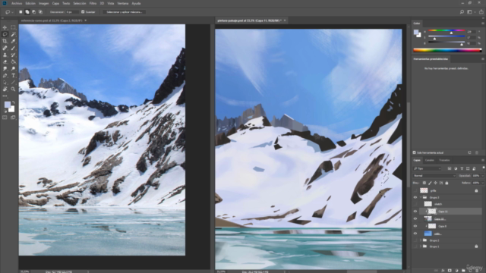Select the Pen tool
Screen dimensions: 486x273
[5, 76]
